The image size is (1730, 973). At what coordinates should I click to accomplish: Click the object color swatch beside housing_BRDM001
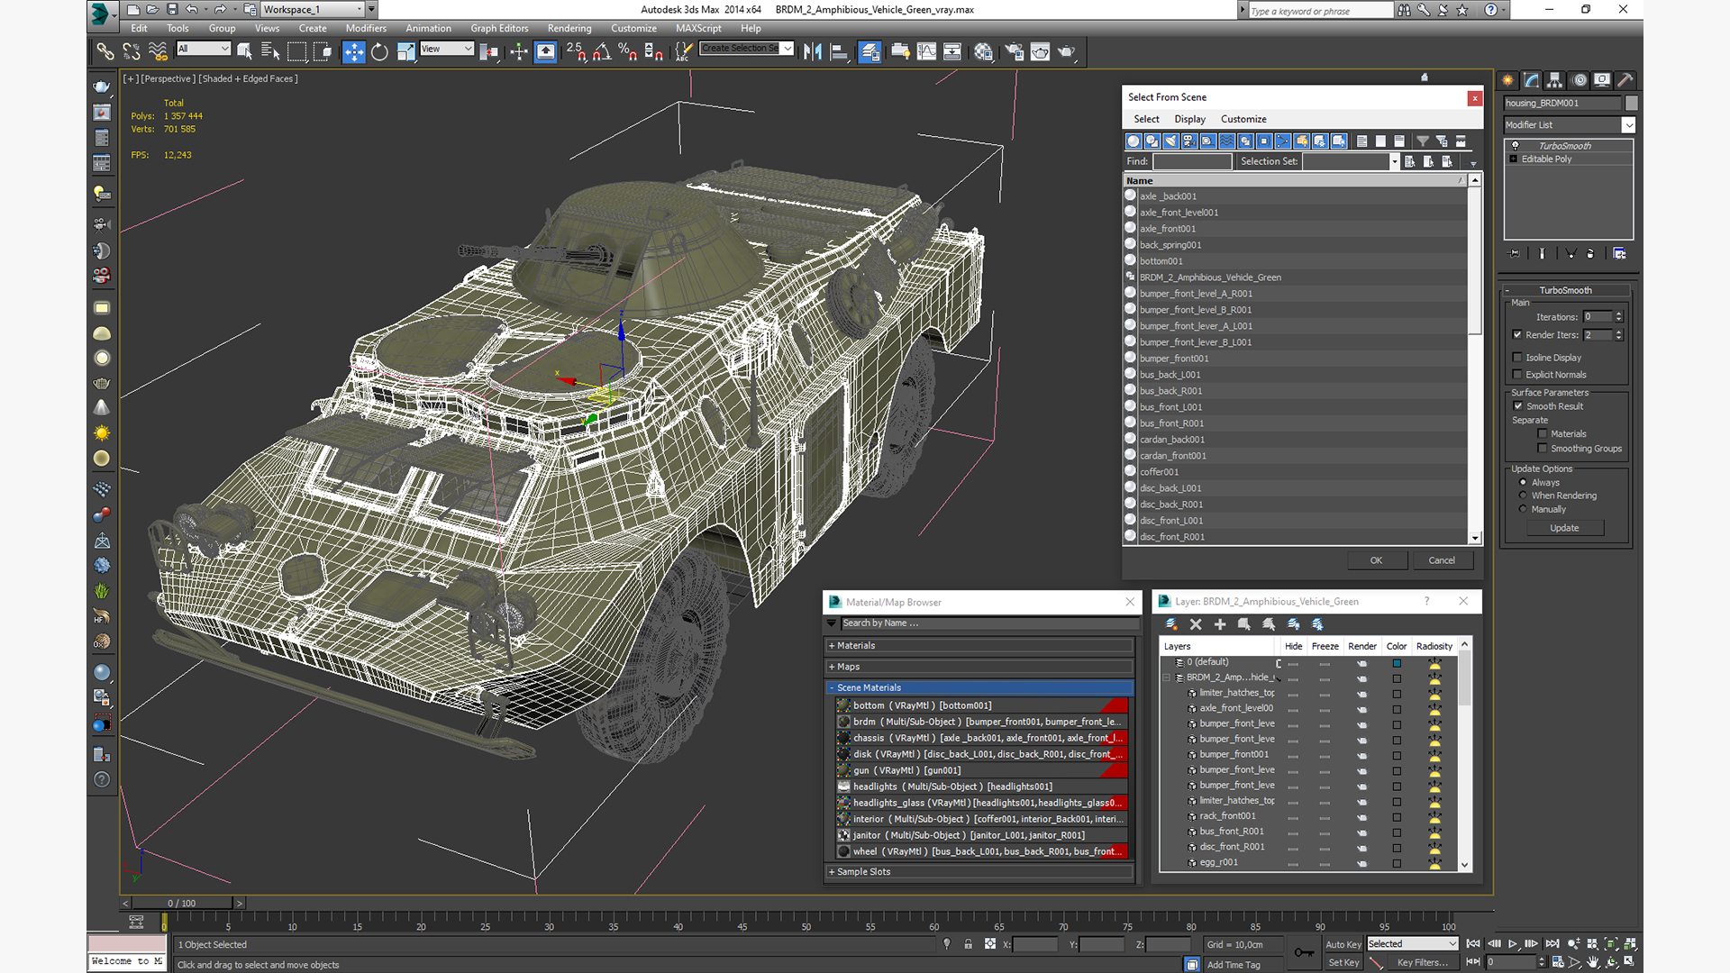[1631, 104]
